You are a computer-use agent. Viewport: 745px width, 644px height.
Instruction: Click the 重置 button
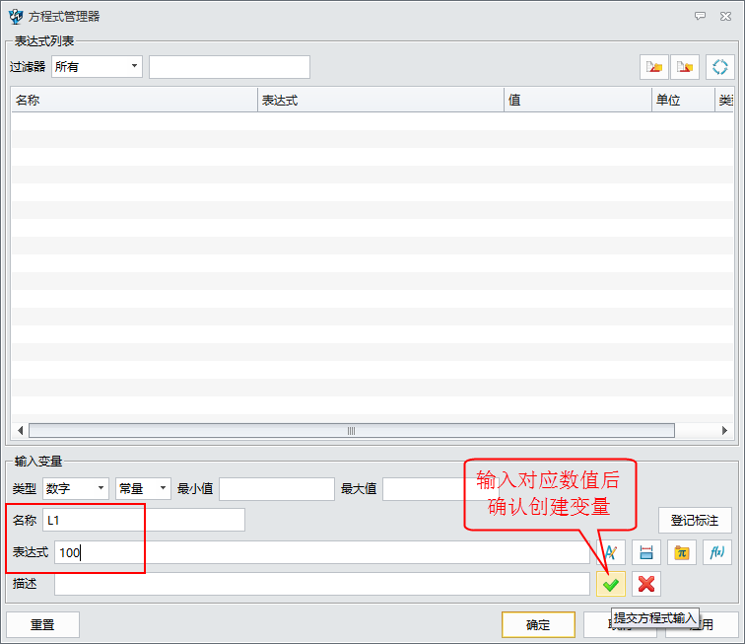[42, 624]
